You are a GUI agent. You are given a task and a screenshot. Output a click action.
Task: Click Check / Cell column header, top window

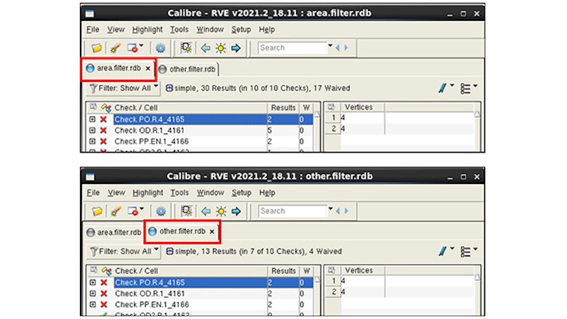136,108
